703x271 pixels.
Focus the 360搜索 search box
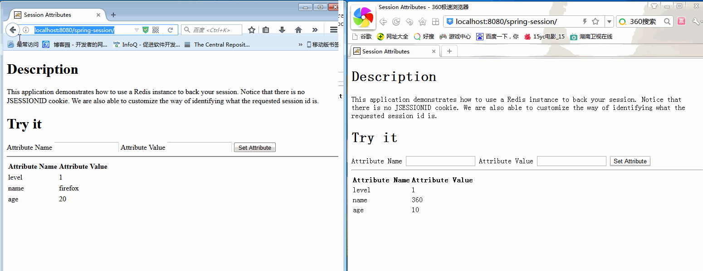tap(644, 21)
